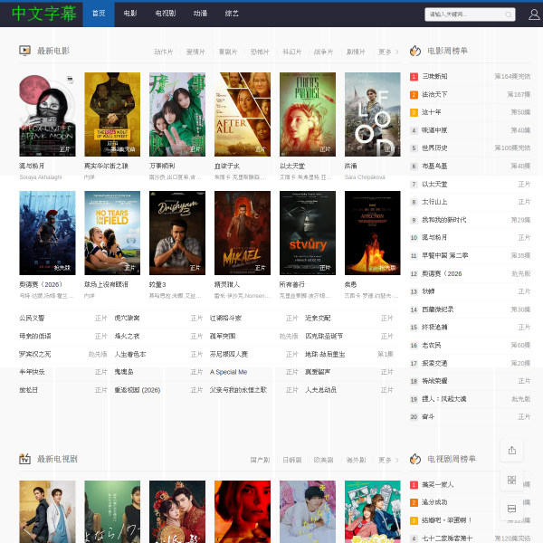Click the orange rank 2 badge in 电影周榜单
Viewport: 543px width, 543px height.
pyautogui.click(x=414, y=94)
